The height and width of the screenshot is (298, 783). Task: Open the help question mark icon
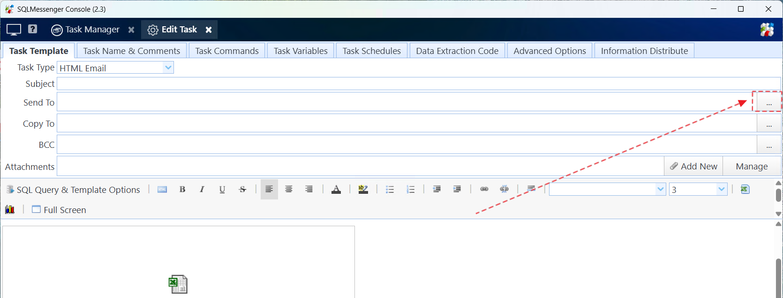[x=32, y=29]
